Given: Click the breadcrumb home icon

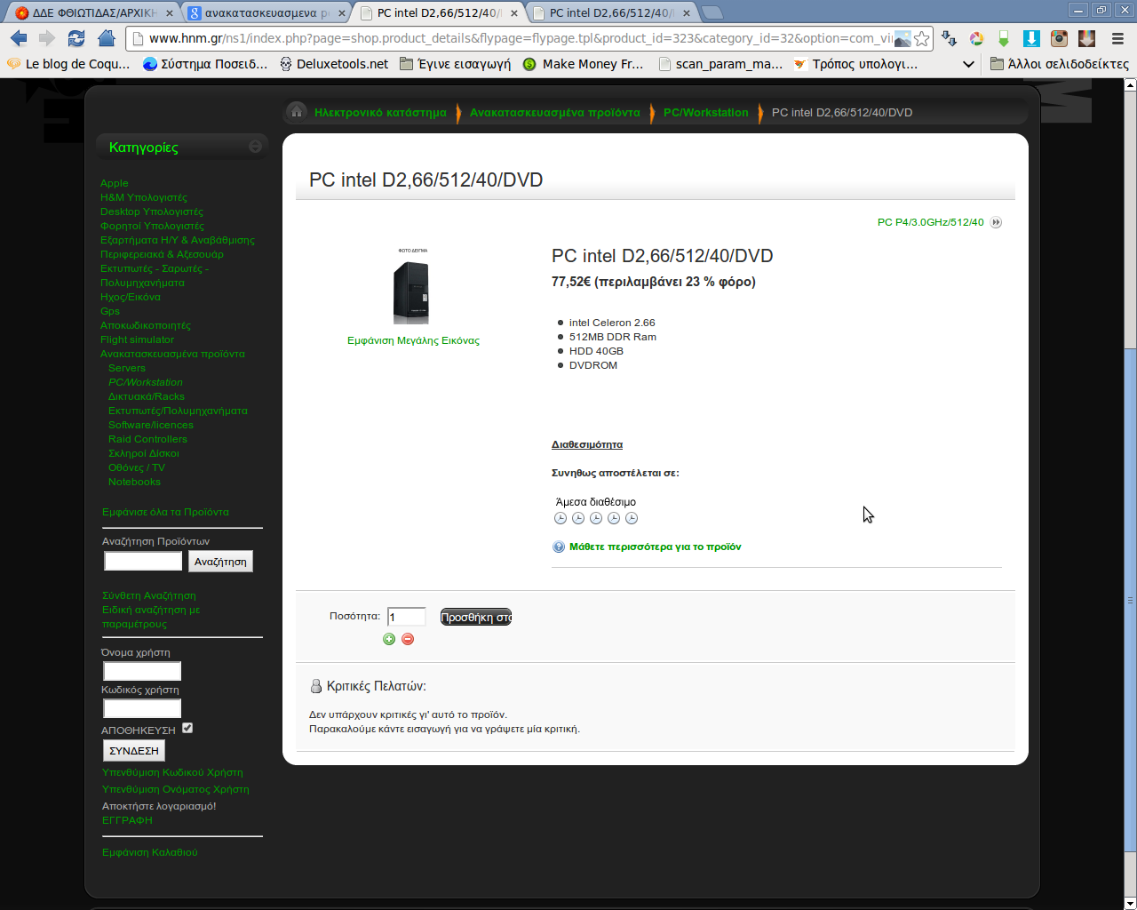Looking at the screenshot, I should (x=297, y=112).
